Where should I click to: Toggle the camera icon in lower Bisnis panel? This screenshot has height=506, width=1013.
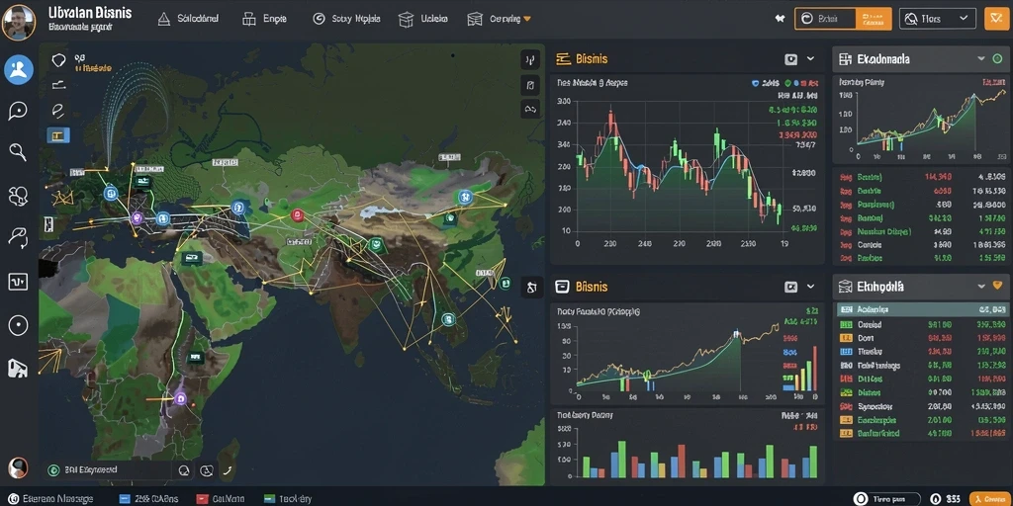790,287
